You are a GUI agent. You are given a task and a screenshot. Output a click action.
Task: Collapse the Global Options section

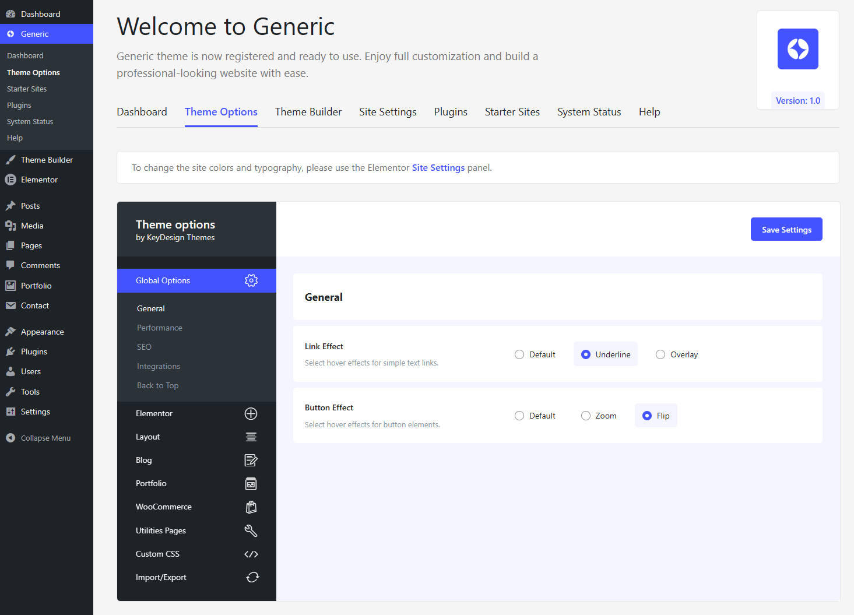tap(196, 280)
